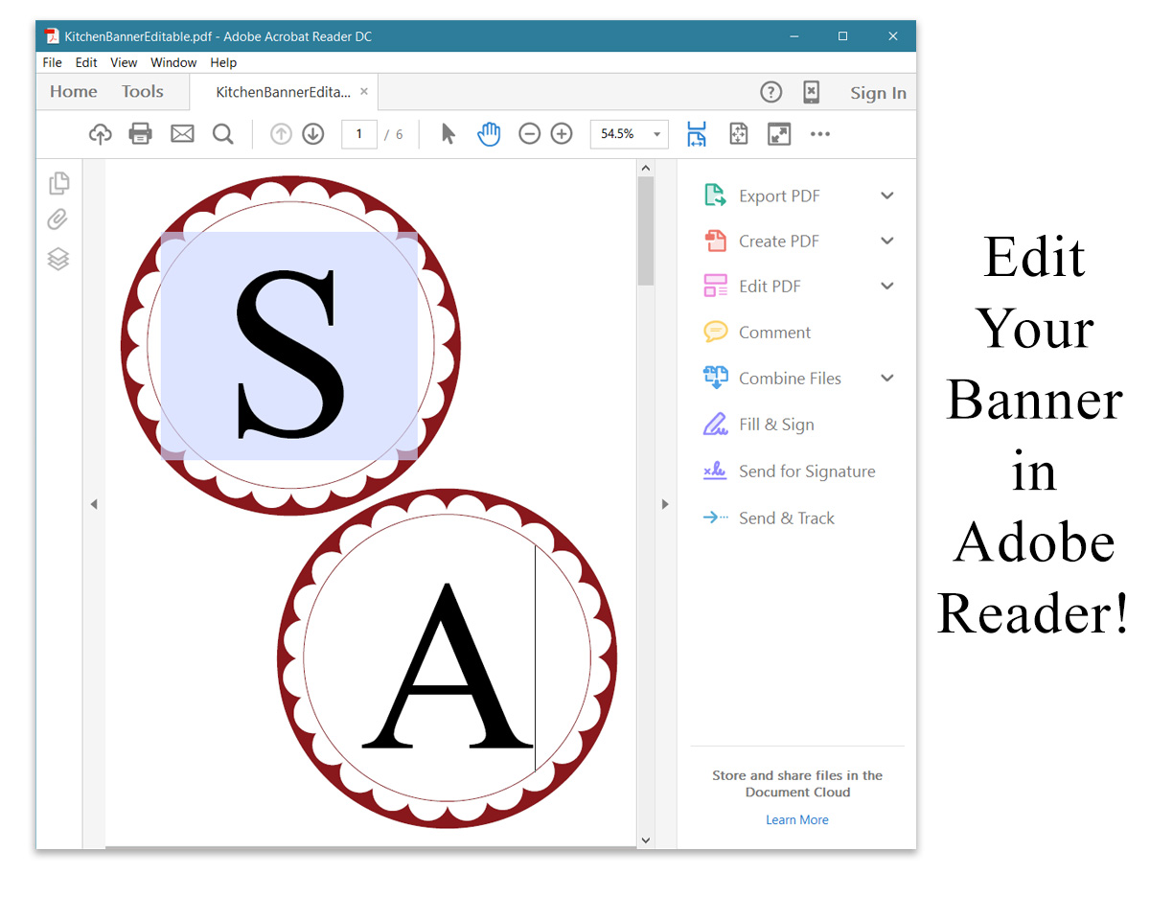Expand the Create PDF chevron

887,241
